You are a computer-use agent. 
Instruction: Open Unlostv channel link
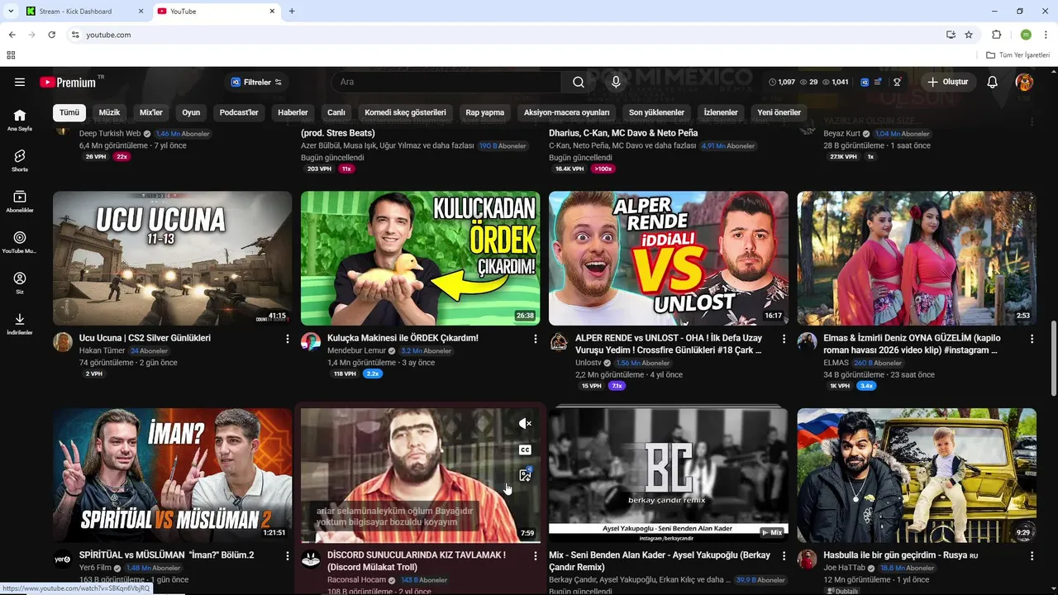point(589,363)
